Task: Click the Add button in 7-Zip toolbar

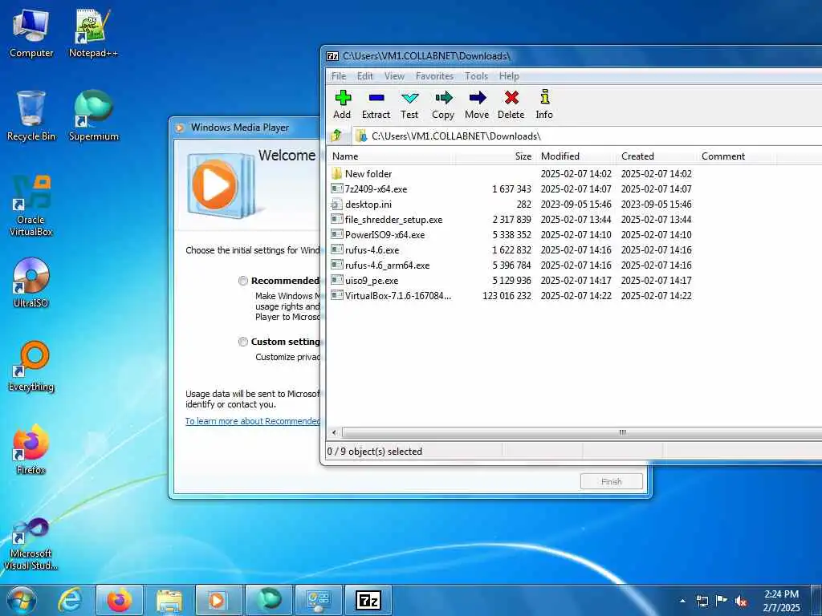Action: (x=342, y=104)
